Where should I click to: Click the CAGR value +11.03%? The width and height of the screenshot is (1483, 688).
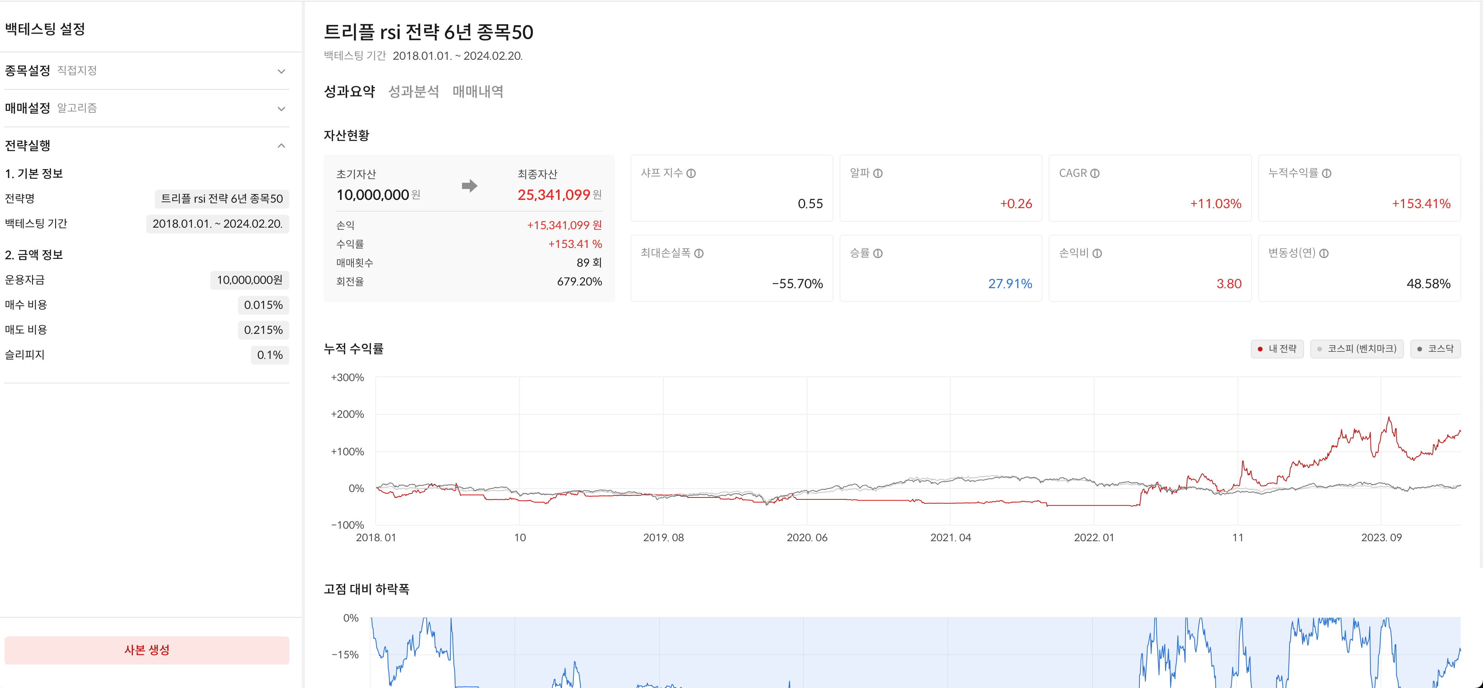[x=1215, y=204]
